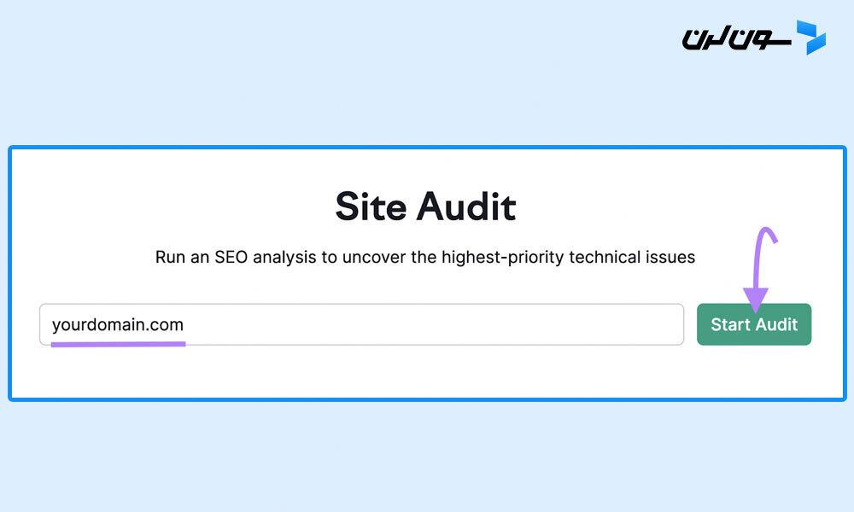Click the Persian Sevenlearn logo text

[x=736, y=38]
